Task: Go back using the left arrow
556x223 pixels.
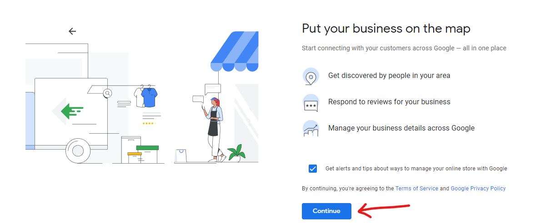Action: point(72,31)
